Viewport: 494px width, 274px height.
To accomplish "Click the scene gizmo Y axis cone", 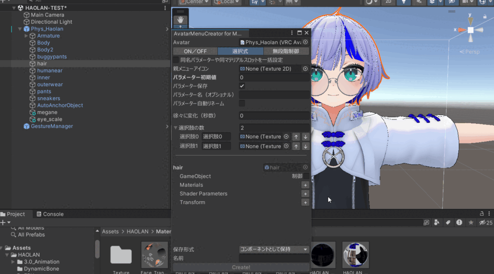I will point(470,21).
